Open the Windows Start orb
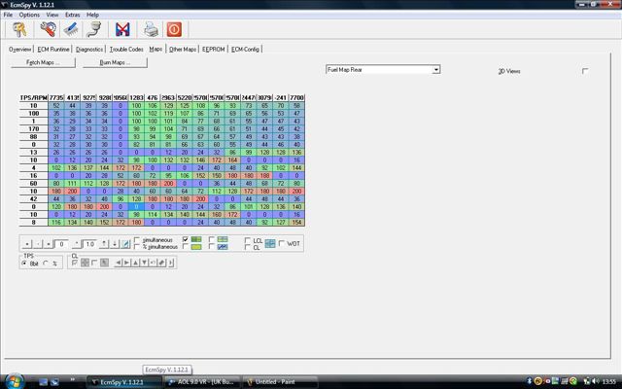The image size is (622, 389). click(12, 380)
